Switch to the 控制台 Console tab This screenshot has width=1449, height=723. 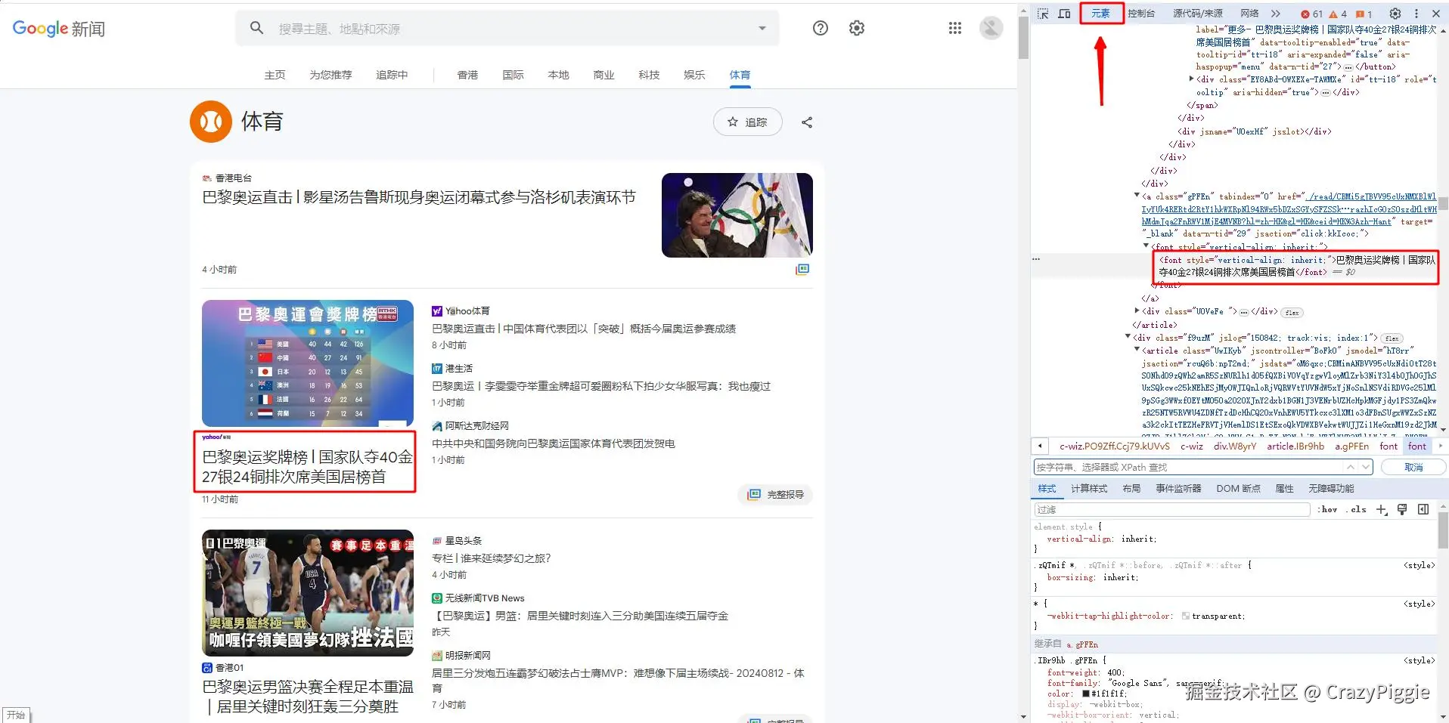(x=1141, y=14)
